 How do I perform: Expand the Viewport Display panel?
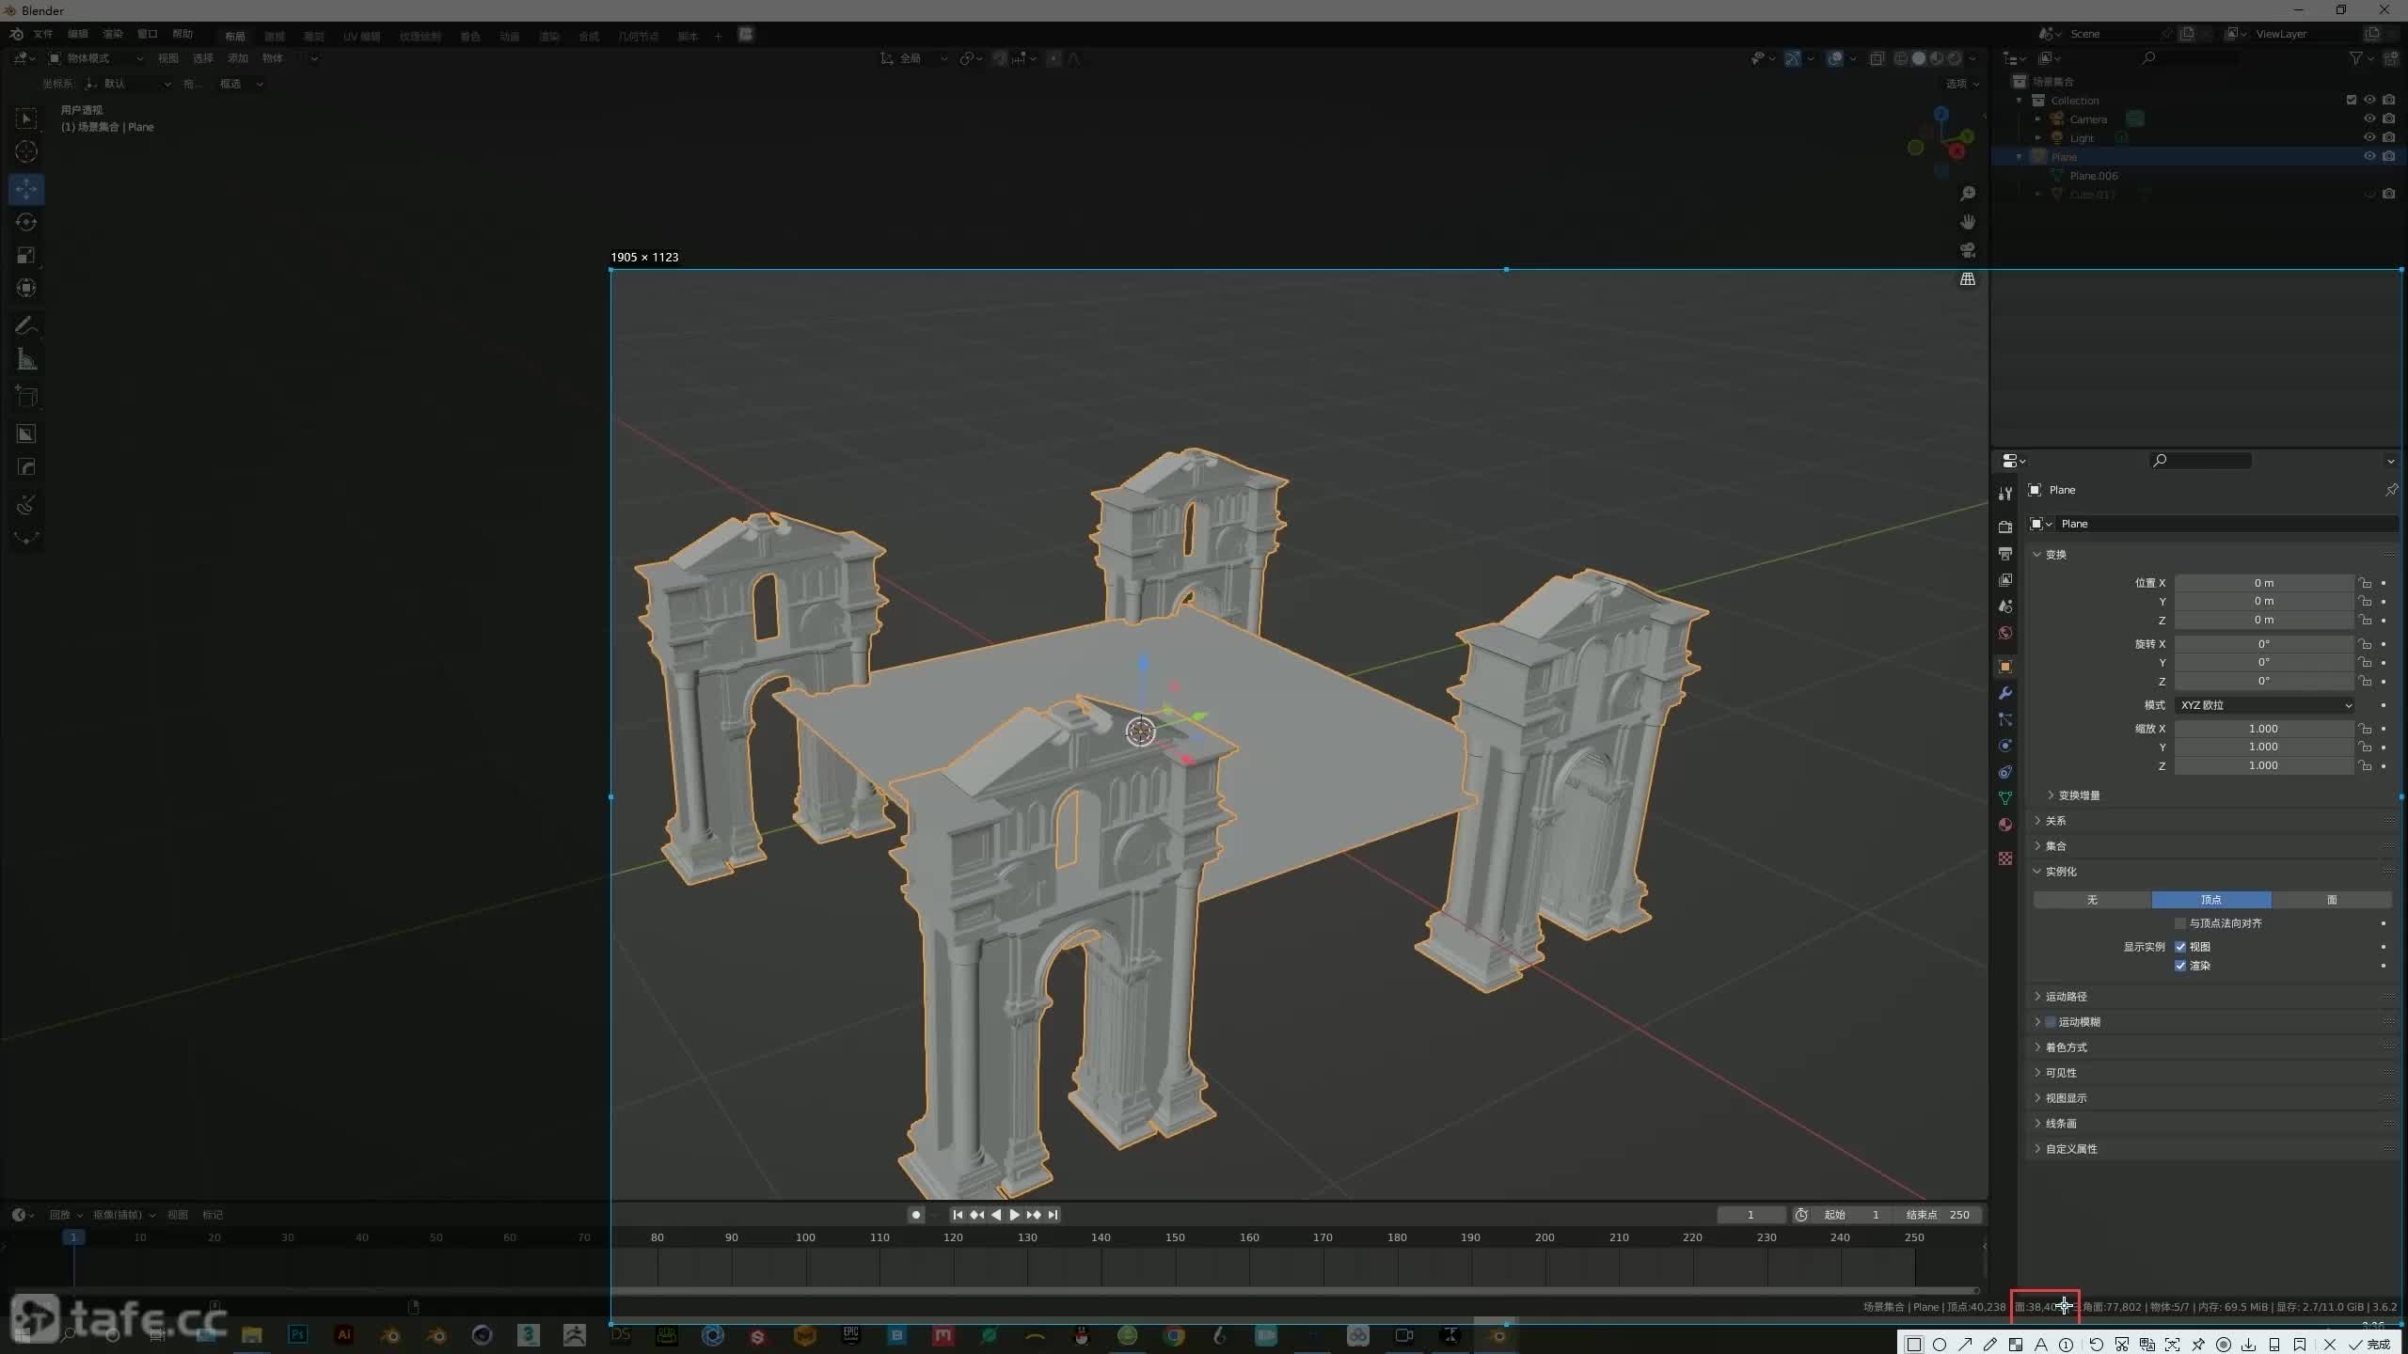(2060, 1098)
